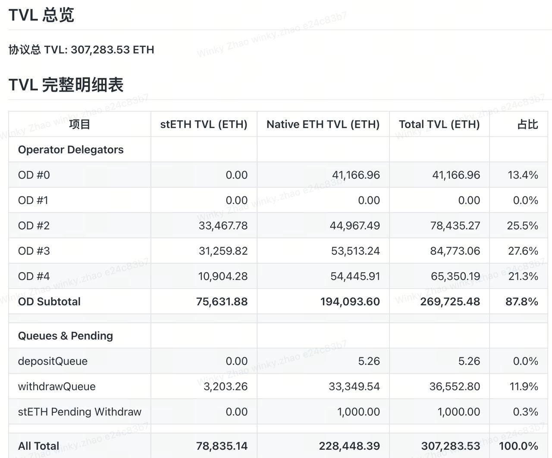The image size is (552, 458).
Task: Select the OD #4 total value 65,350.19
Action: point(455,276)
